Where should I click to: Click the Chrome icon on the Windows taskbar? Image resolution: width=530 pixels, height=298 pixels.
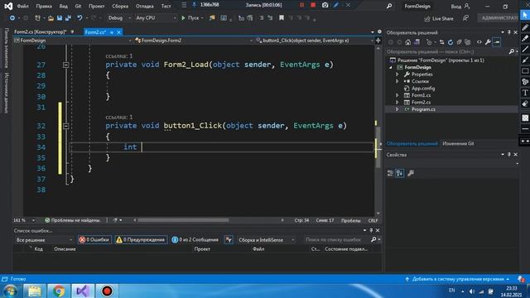pos(59,291)
